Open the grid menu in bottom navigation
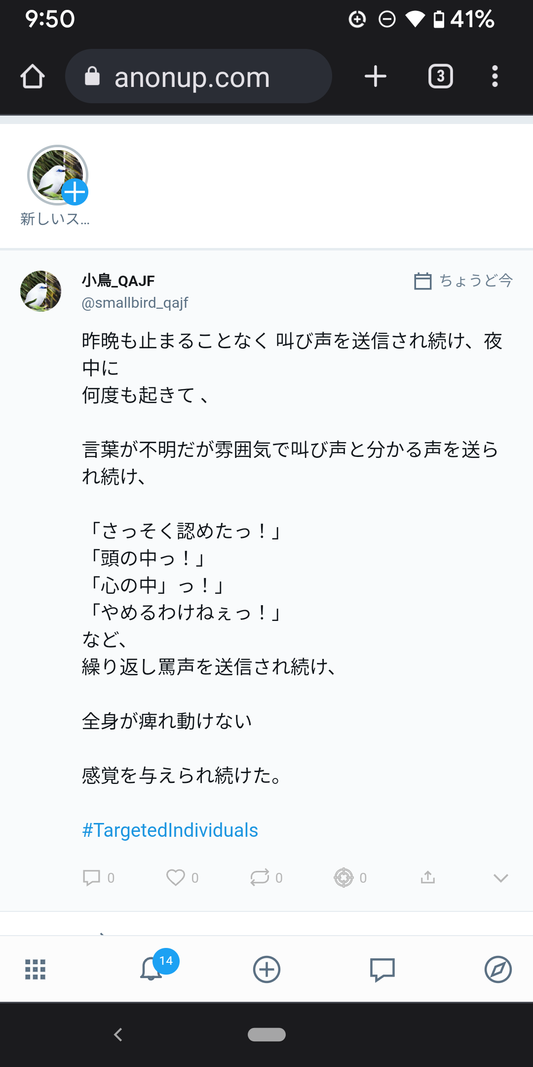Screen dimensions: 533x1067 click(x=35, y=969)
